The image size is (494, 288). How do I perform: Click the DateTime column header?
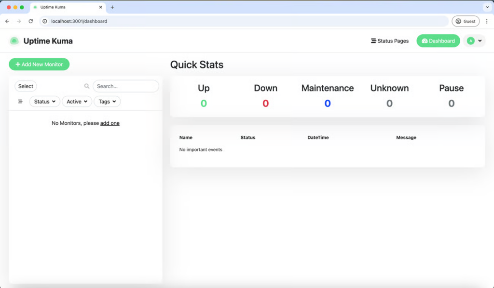(318, 137)
